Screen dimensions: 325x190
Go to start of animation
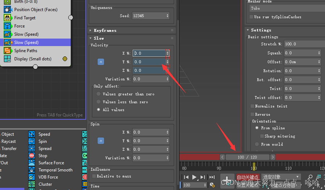186,177
